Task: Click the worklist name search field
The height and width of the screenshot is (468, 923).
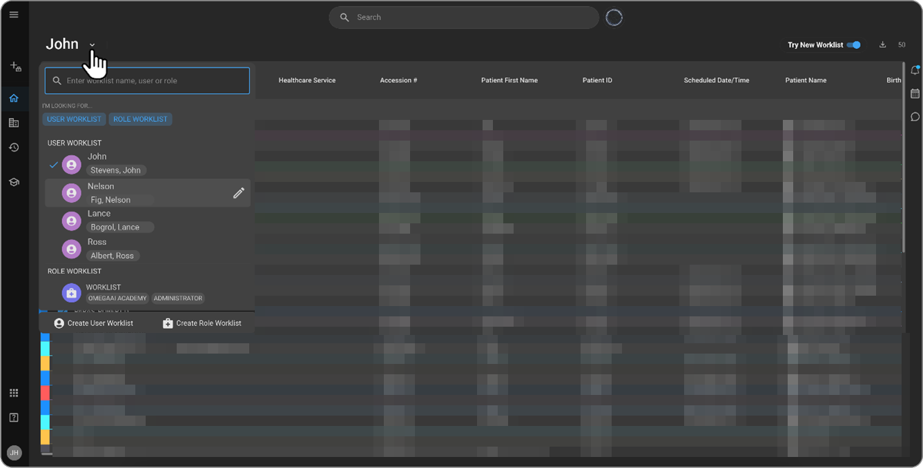Action: 146,80
